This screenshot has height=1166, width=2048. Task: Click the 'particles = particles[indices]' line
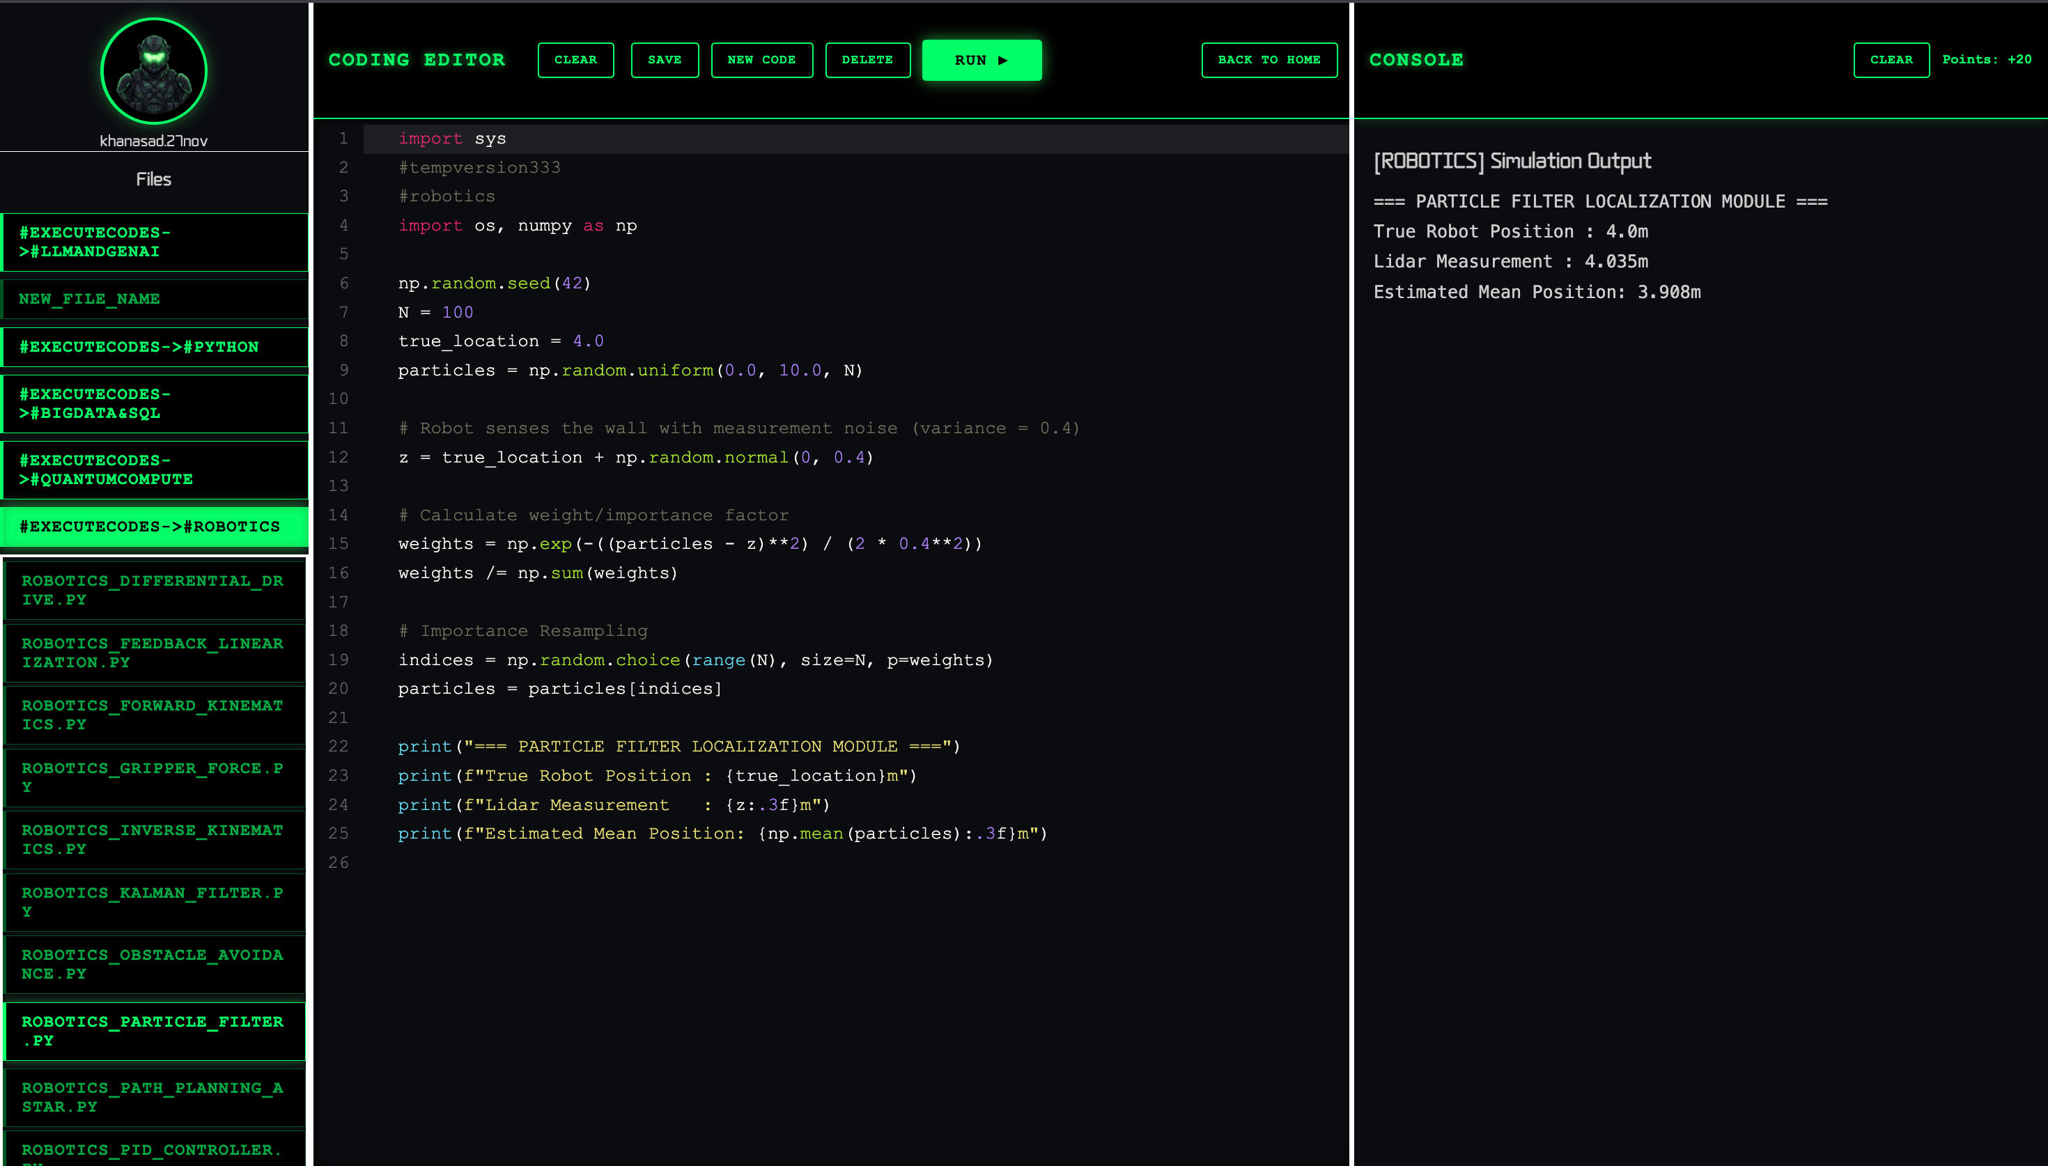(x=559, y=689)
